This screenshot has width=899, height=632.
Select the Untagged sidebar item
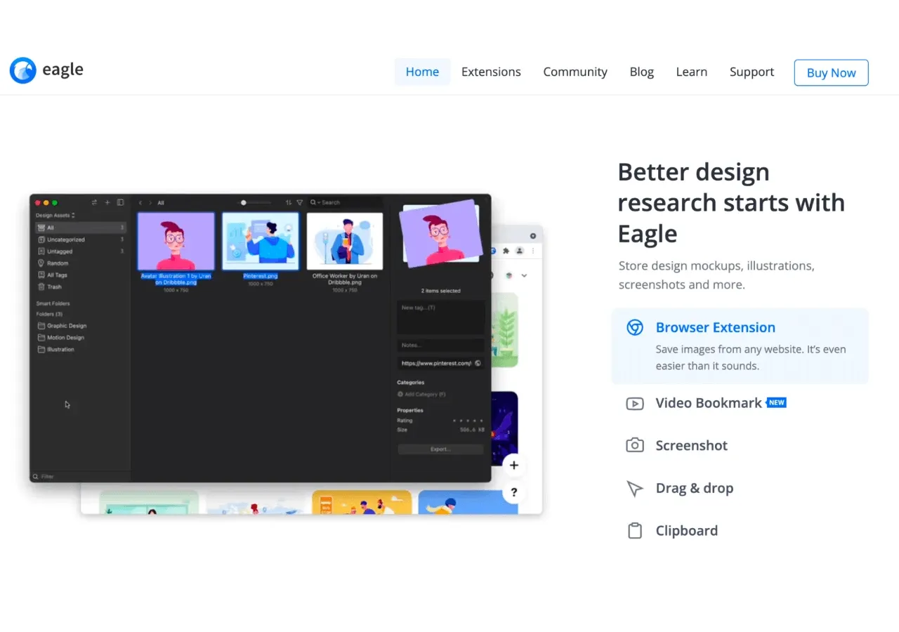click(x=81, y=251)
